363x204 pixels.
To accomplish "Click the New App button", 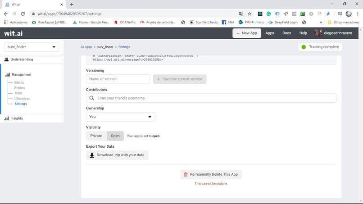I will [x=247, y=33].
